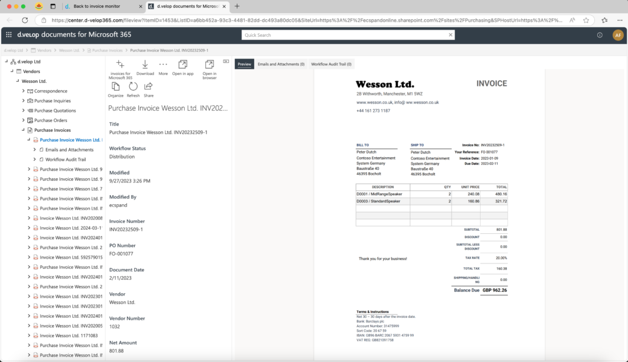Select Correspondence in the tree
Screen dimensions: 628x362
(51, 91)
